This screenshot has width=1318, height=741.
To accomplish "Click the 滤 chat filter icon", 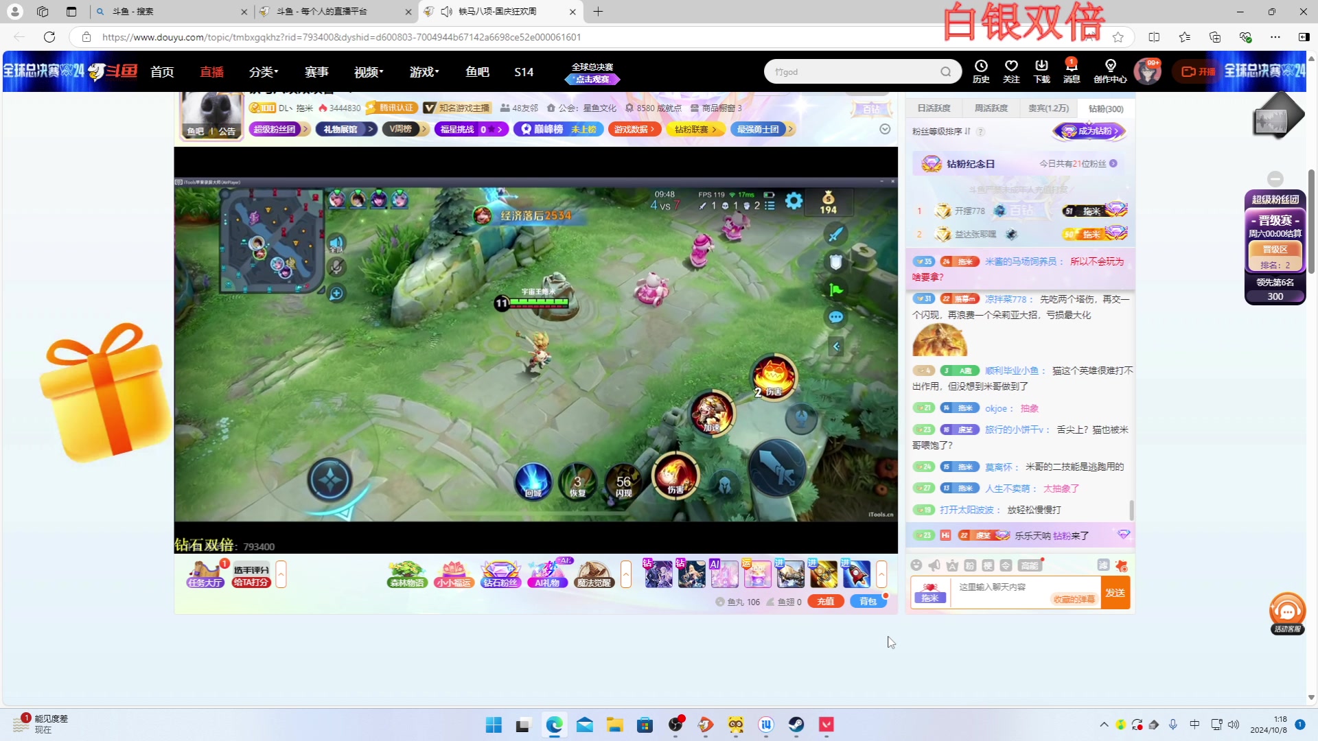I will click(x=1103, y=565).
